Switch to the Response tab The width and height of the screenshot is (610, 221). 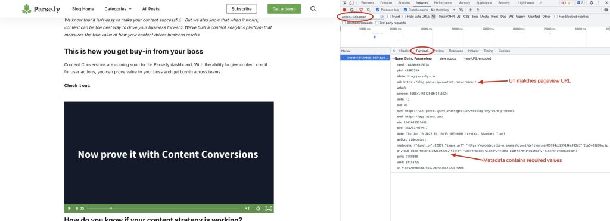pos(456,51)
